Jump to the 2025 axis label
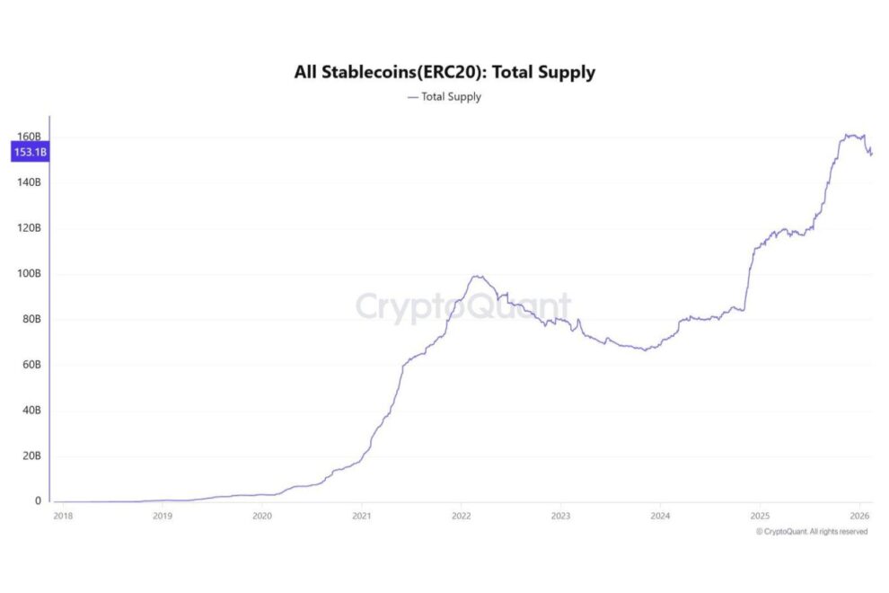Viewport: 889px width, 593px height. pyautogui.click(x=759, y=516)
